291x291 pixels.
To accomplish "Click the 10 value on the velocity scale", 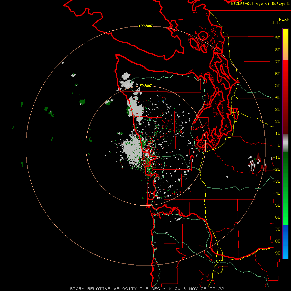I will pyautogui.click(x=278, y=134).
